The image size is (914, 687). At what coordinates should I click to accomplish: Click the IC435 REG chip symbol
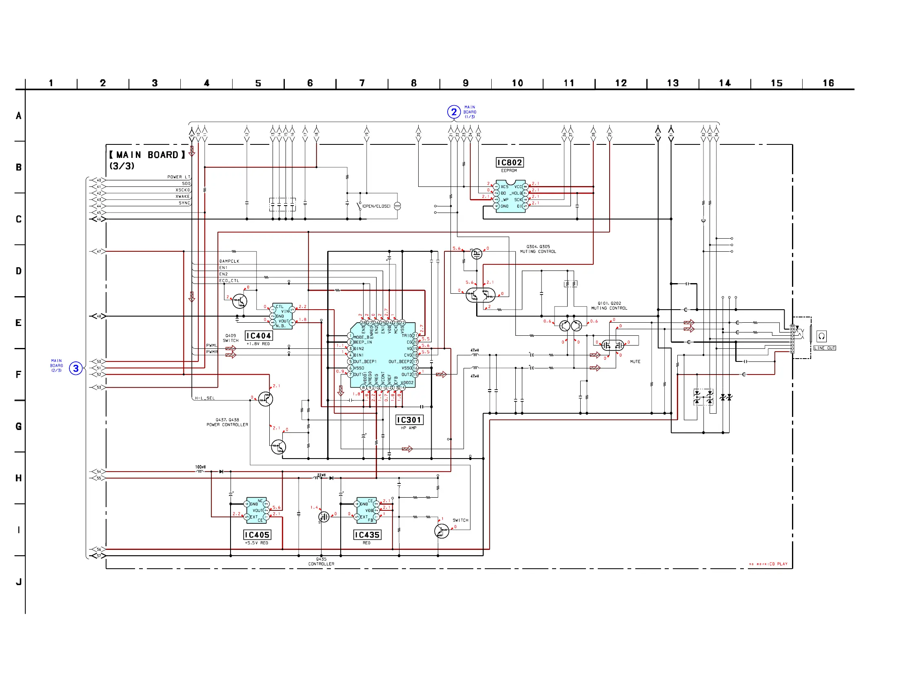point(366,510)
